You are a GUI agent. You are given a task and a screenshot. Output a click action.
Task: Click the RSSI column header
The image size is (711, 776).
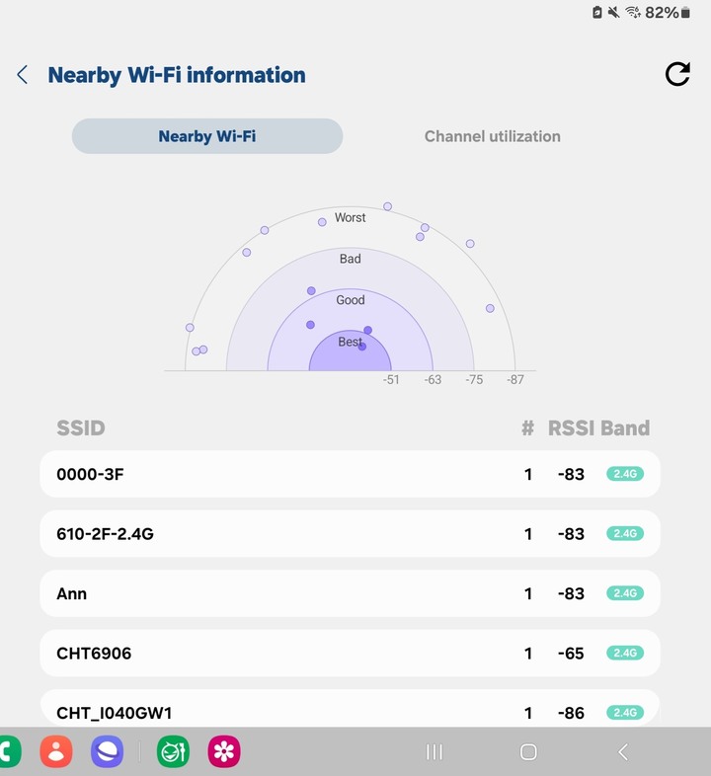point(571,428)
